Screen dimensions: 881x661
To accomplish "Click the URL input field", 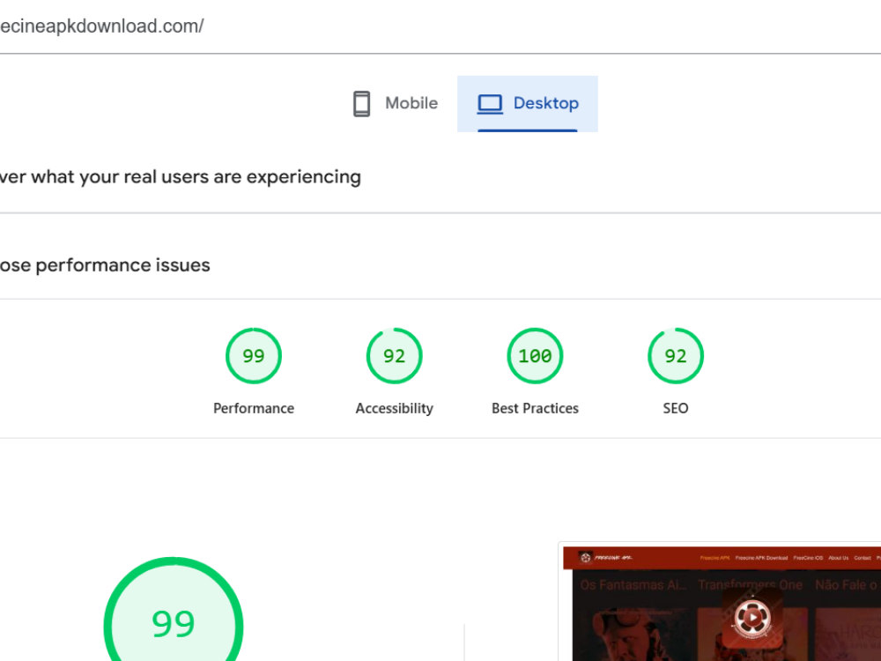I will tap(440, 26).
